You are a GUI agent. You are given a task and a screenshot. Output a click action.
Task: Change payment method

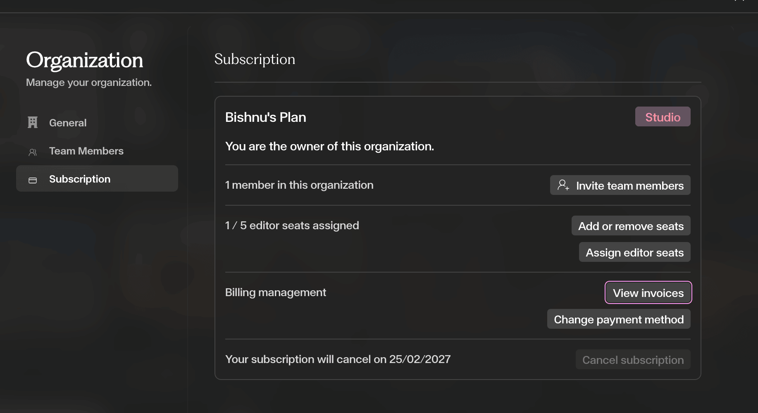[x=619, y=319]
